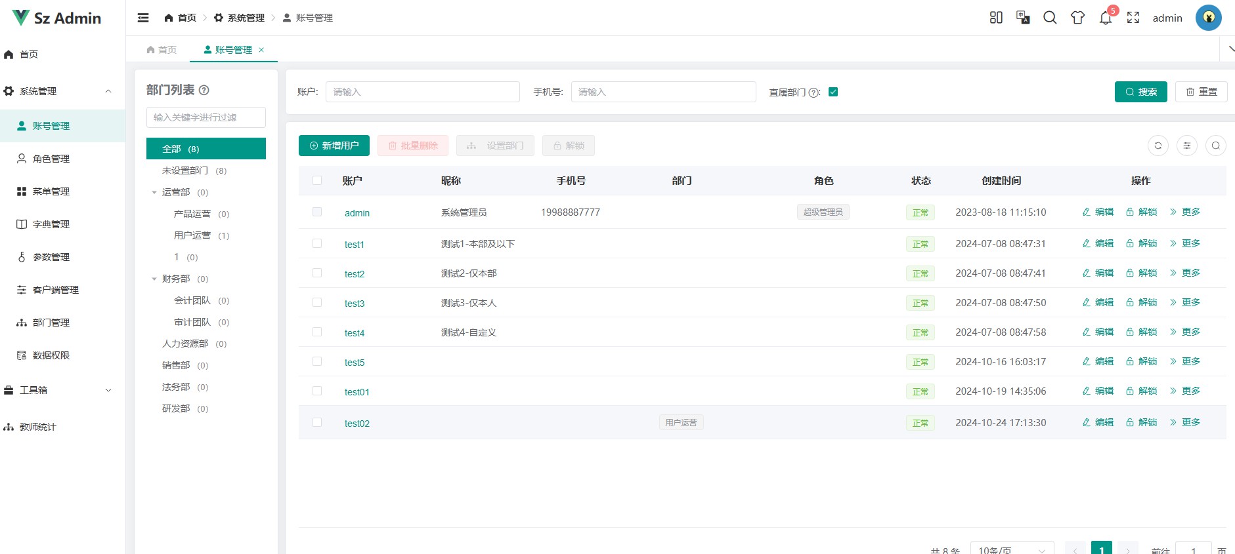
Task: Open the 10条/页 page size dropdown
Action: coord(1012,550)
